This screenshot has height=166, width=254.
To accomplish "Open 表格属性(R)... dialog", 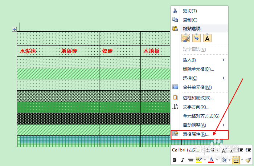I will pyautogui.click(x=200, y=134).
